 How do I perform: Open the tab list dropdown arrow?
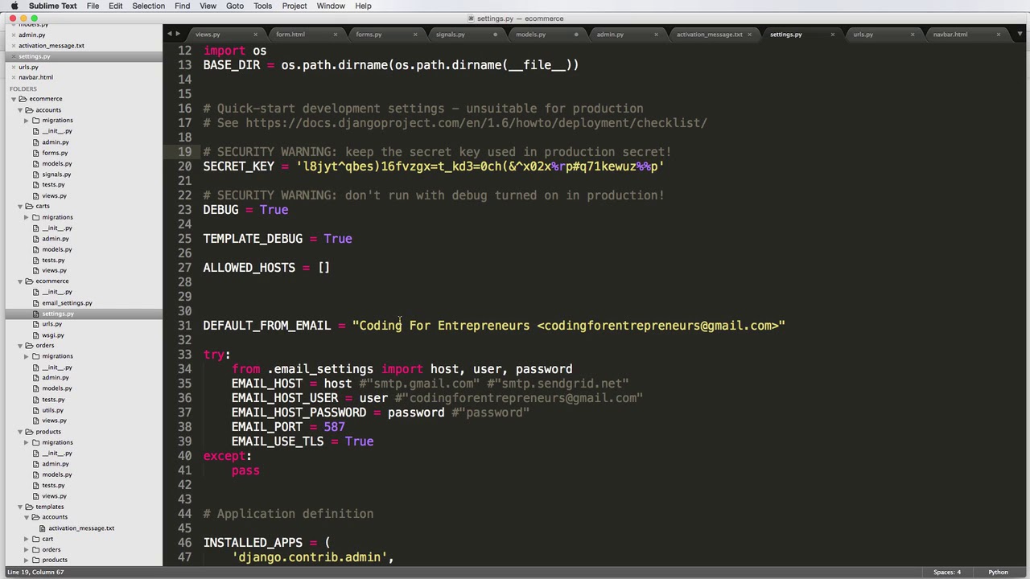point(1020,34)
